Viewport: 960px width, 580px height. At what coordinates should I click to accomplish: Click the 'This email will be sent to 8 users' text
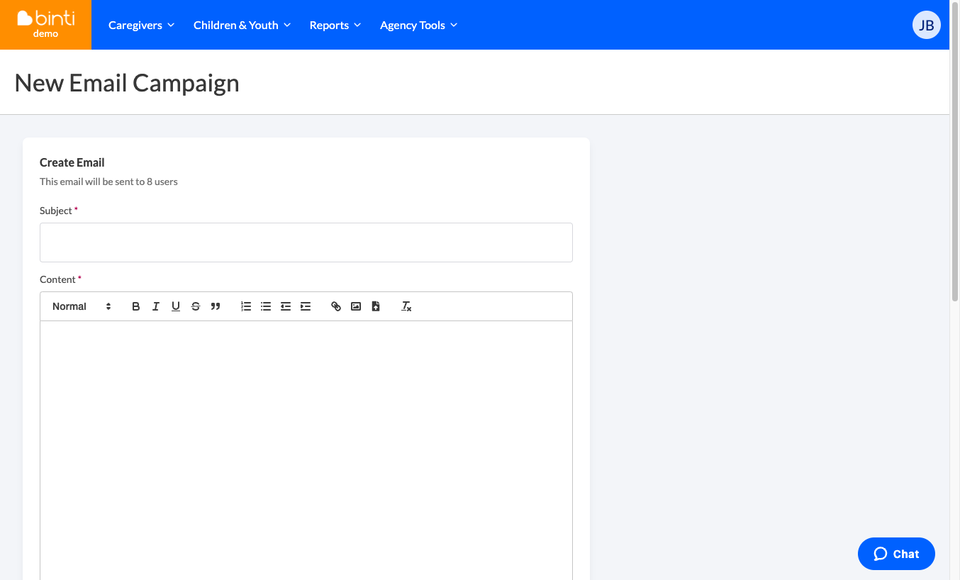108,182
